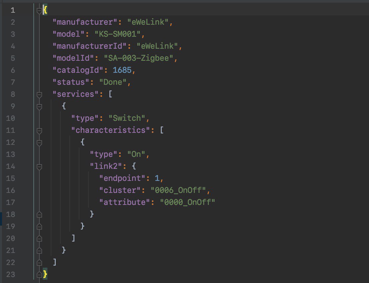Click the "status" key
This screenshot has width=369, height=283.
[x=71, y=82]
